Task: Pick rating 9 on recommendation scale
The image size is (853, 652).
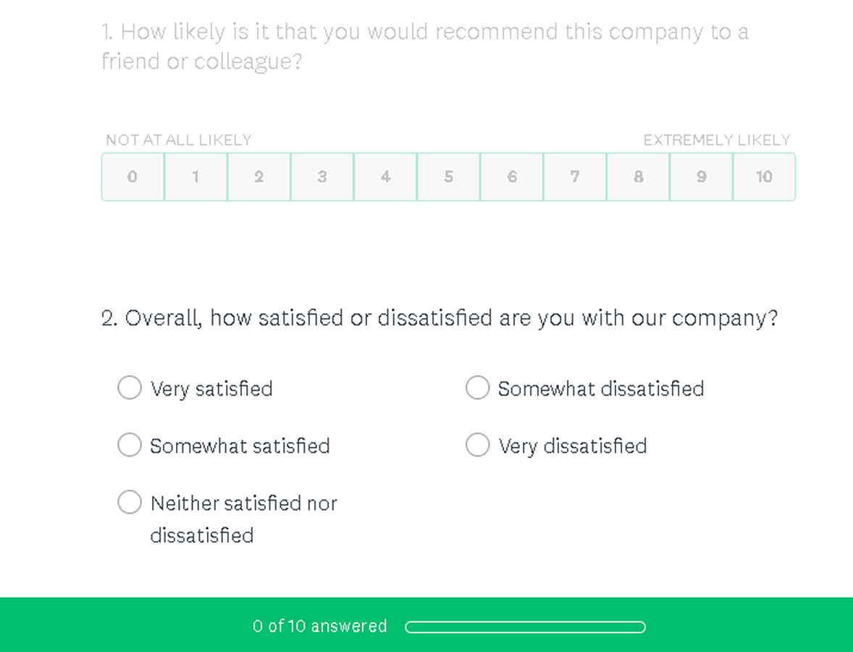Action: (x=701, y=177)
